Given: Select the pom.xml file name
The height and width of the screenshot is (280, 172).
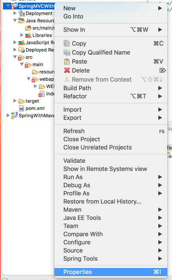Looking at the screenshot, I should pos(35,108).
